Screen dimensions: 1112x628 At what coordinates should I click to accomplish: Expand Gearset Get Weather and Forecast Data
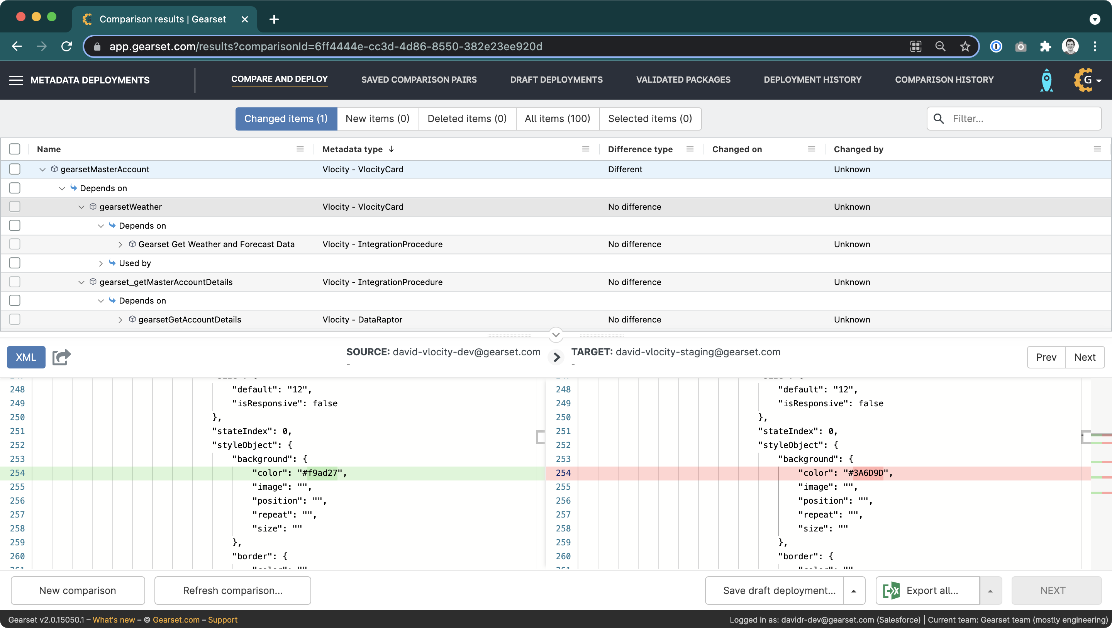point(120,245)
